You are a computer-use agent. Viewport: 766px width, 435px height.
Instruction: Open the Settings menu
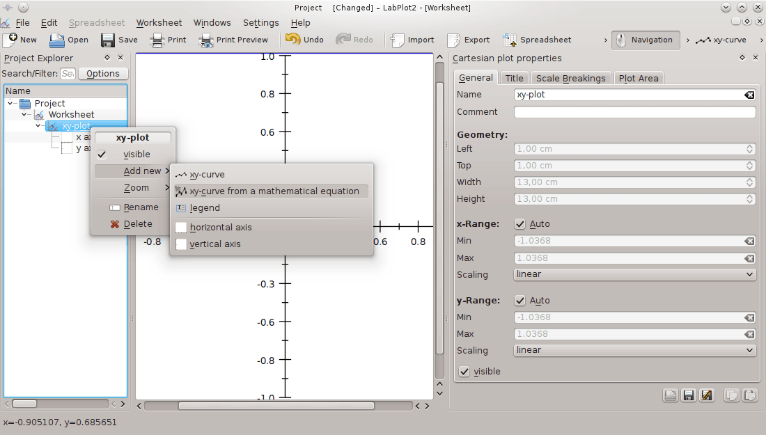point(260,22)
